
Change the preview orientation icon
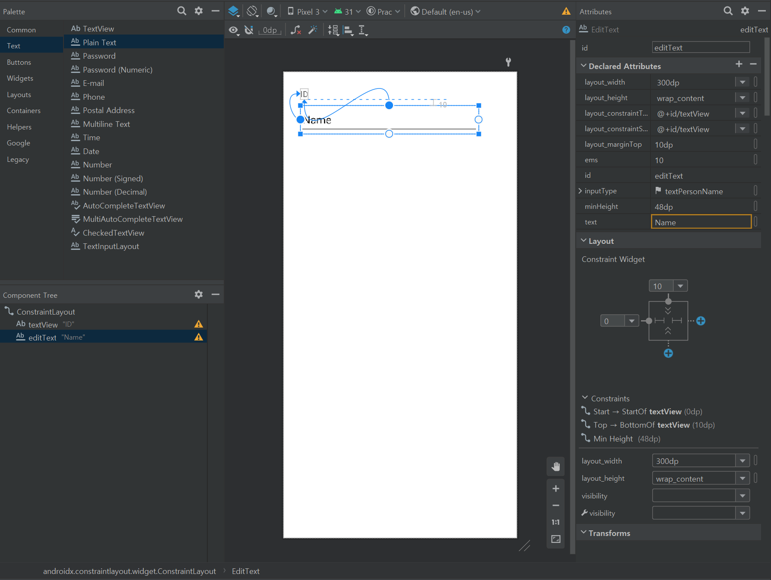click(252, 11)
